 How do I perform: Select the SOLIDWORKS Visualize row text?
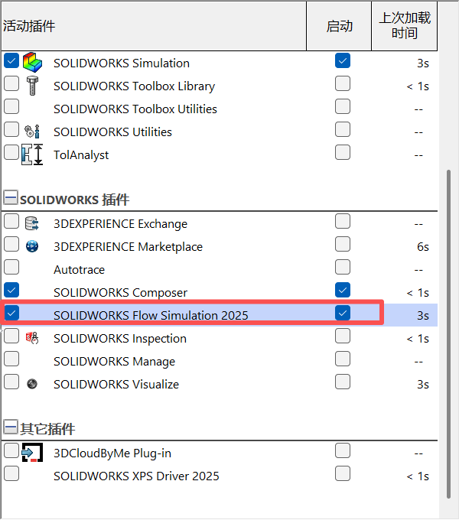[x=116, y=385]
